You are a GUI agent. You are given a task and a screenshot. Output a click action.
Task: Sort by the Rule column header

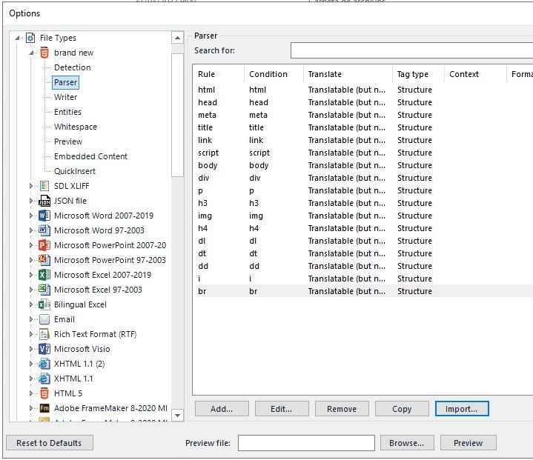(x=219, y=74)
